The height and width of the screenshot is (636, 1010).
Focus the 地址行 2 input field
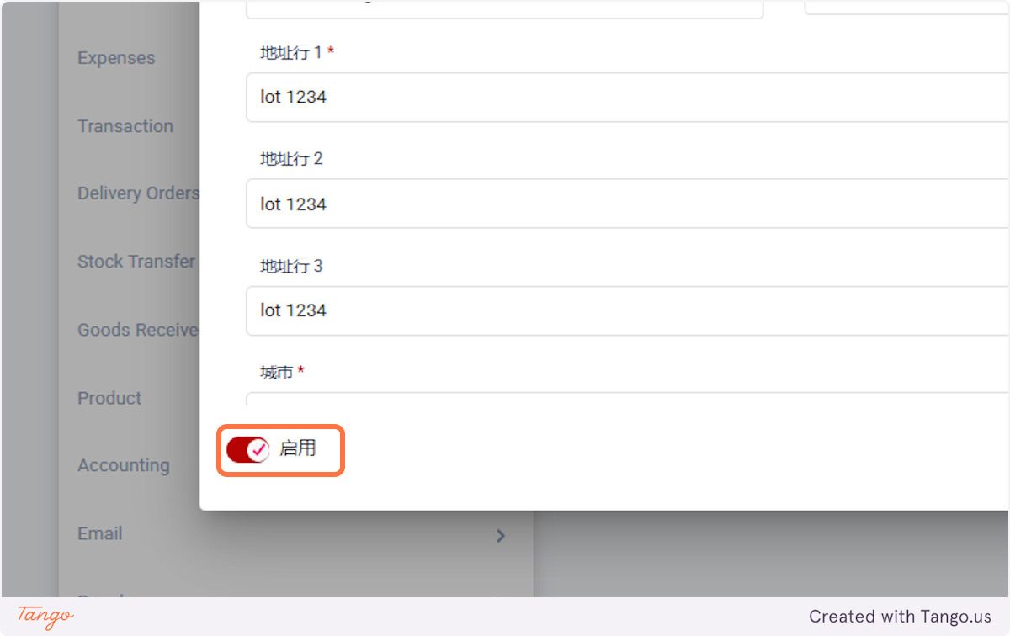[627, 204]
